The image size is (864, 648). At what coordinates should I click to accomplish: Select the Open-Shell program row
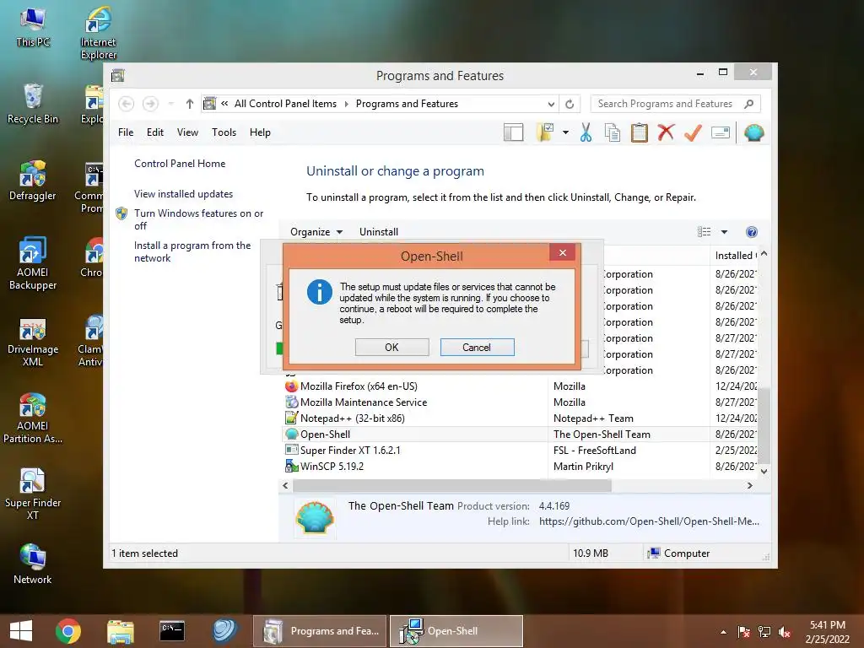[521, 435]
